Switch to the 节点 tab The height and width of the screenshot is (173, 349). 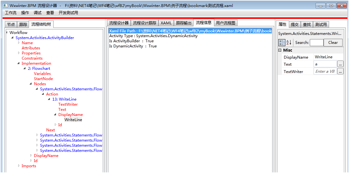click(x=11, y=25)
